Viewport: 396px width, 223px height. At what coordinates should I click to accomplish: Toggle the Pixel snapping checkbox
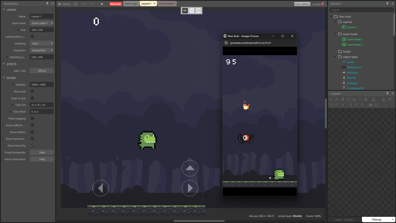point(32,118)
